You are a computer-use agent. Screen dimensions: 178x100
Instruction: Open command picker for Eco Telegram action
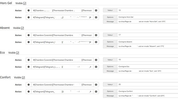[x=96, y=67]
